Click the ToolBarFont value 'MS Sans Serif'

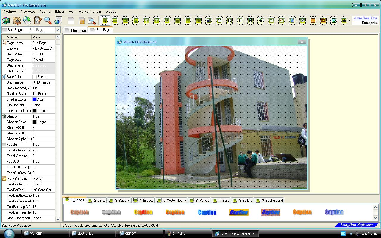(43, 190)
